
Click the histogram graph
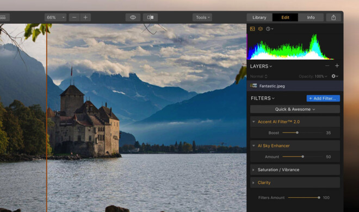point(290,47)
